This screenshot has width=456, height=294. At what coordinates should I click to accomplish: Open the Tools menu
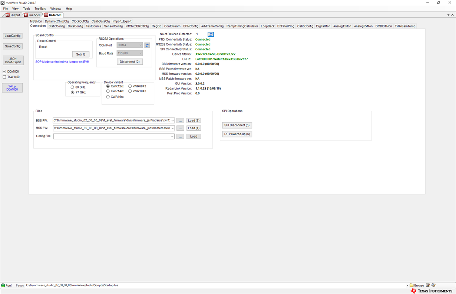point(26,9)
